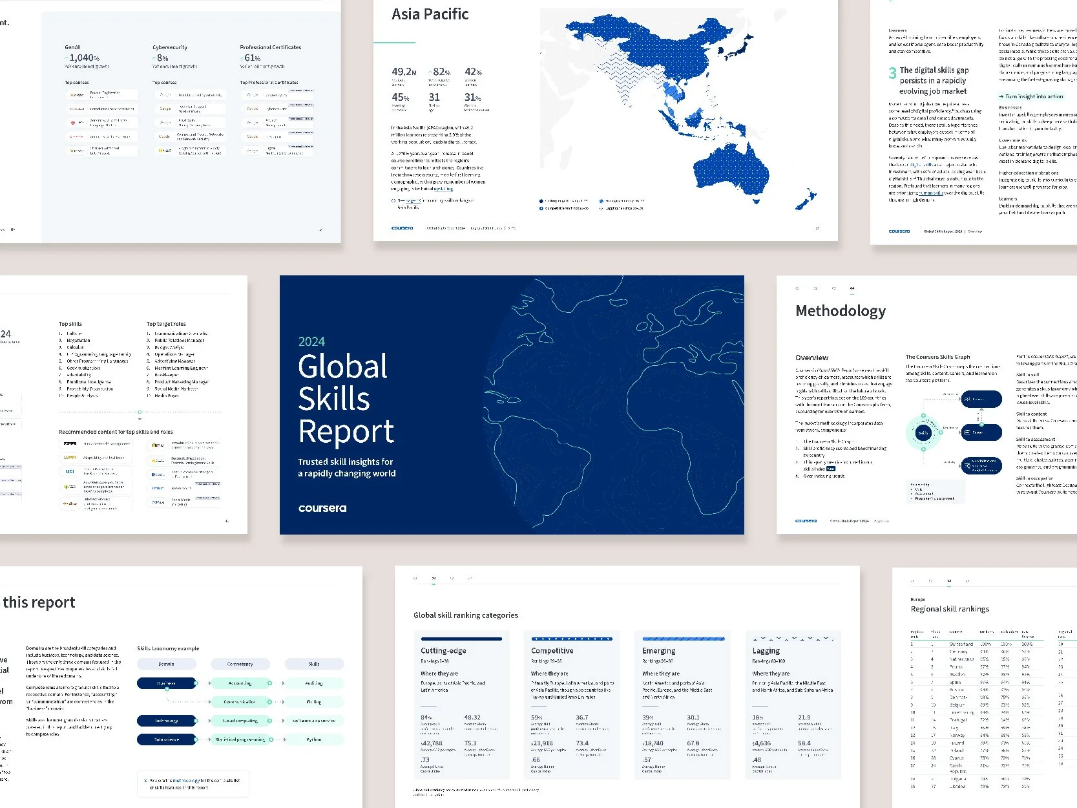Open the Competitive ranking category card
Image resolution: width=1077 pixels, height=808 pixels.
572,704
